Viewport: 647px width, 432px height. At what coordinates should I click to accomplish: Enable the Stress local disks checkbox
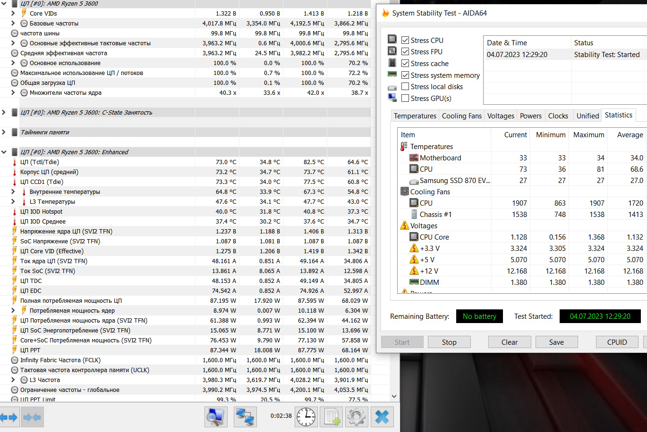pos(405,86)
